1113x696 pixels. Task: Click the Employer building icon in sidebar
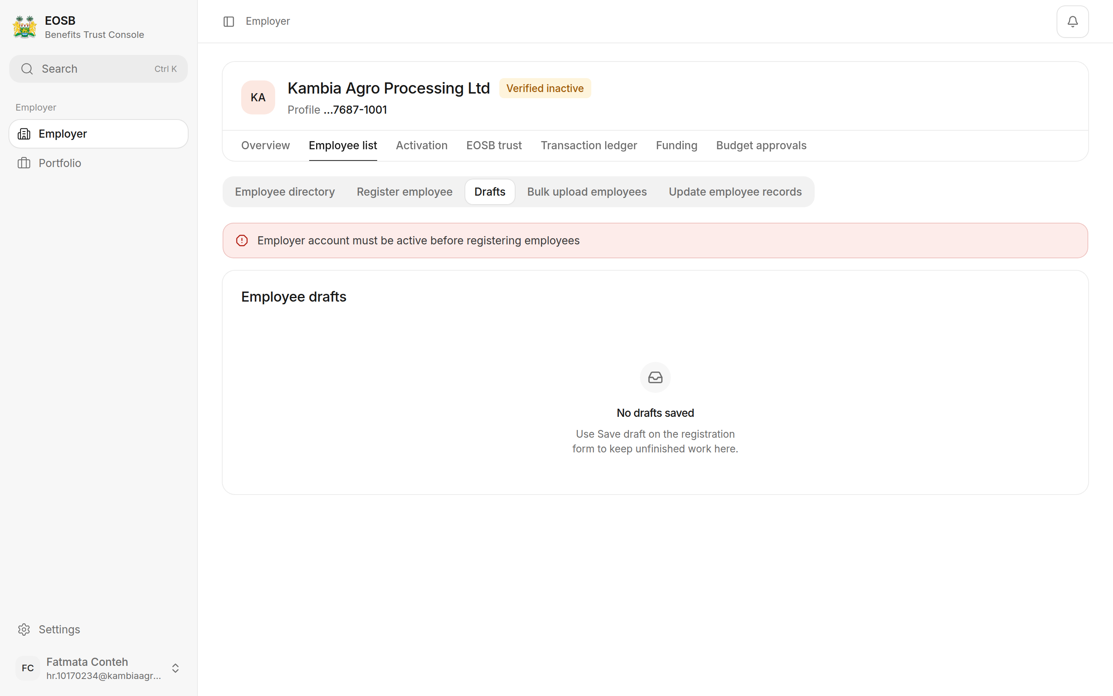(24, 134)
